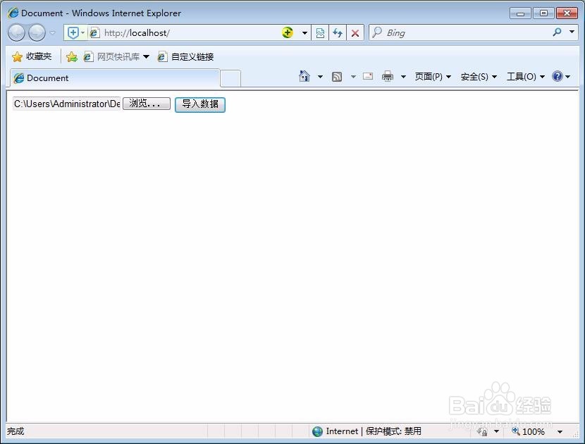Refresh the page with the refresh icon
This screenshot has width=585, height=444.
(337, 32)
